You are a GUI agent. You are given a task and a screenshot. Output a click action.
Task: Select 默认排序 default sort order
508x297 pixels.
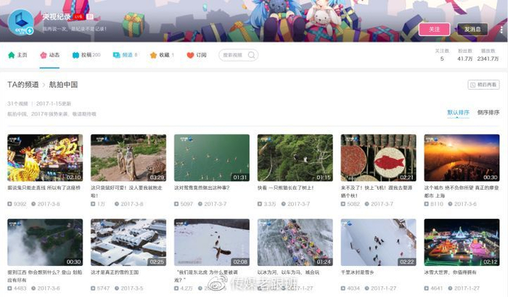coord(458,113)
